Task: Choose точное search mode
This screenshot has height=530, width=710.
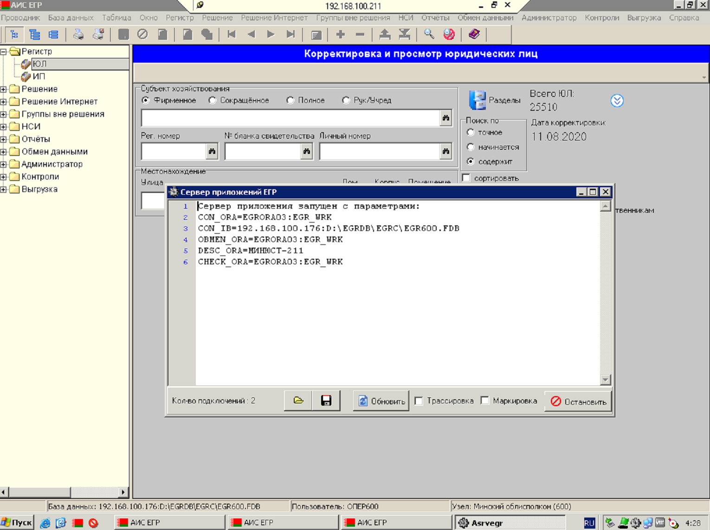Action: tap(471, 133)
